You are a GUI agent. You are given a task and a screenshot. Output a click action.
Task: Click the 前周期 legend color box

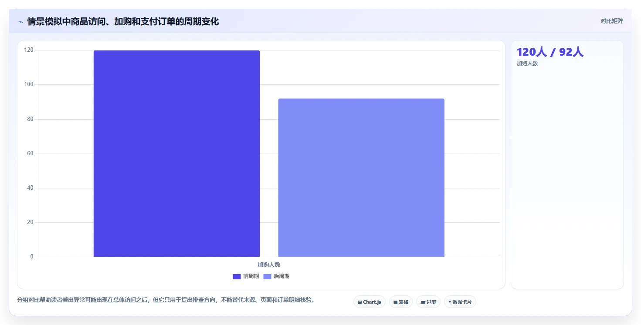pos(237,277)
